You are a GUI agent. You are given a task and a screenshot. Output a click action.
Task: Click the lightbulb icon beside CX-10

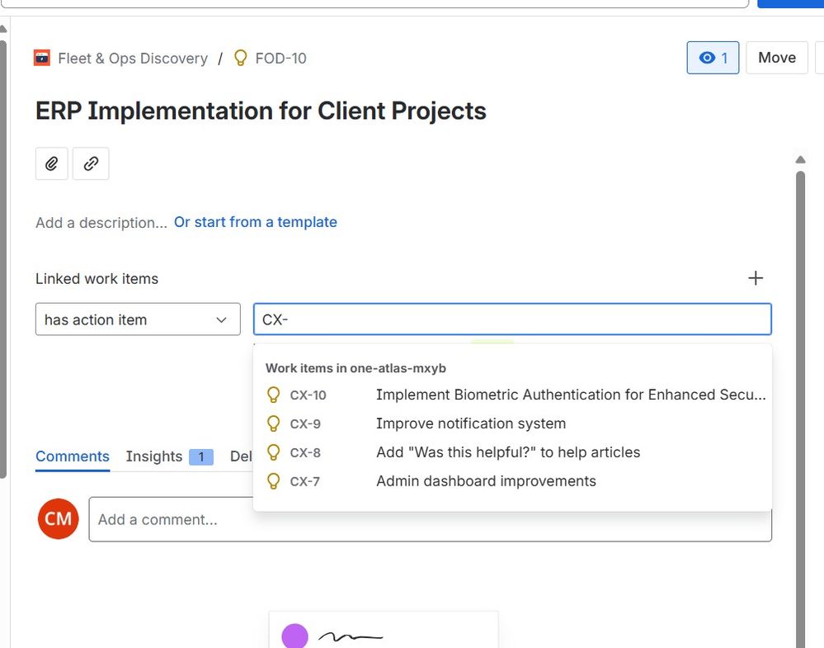[x=274, y=395]
